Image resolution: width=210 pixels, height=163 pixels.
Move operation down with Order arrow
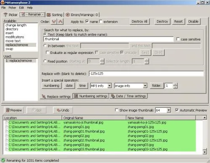point(54,21)
